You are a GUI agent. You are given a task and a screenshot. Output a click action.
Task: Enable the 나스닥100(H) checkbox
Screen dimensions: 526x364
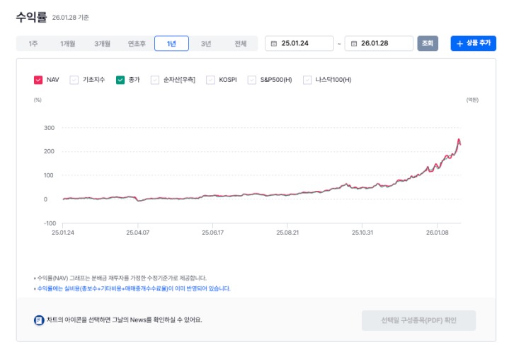307,80
